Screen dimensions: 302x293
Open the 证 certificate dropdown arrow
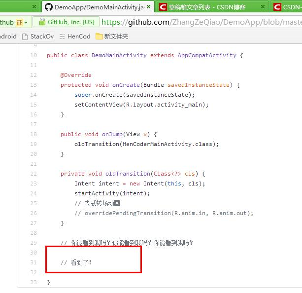26,23
